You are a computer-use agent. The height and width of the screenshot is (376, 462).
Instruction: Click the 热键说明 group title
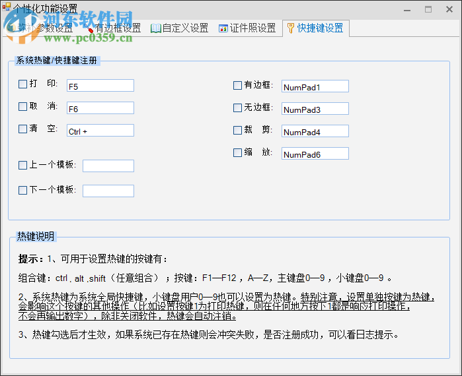pyautogui.click(x=36, y=236)
